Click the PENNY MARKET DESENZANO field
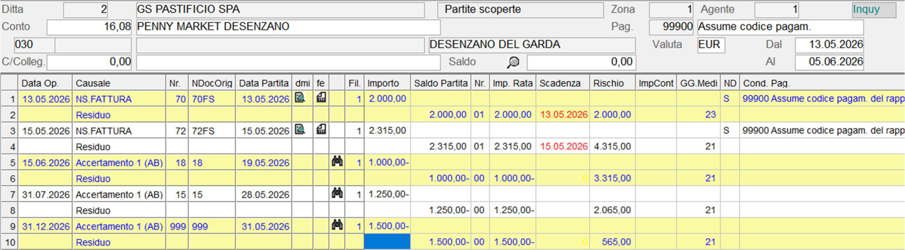Viewport: 905px width, 250px height. [288, 27]
